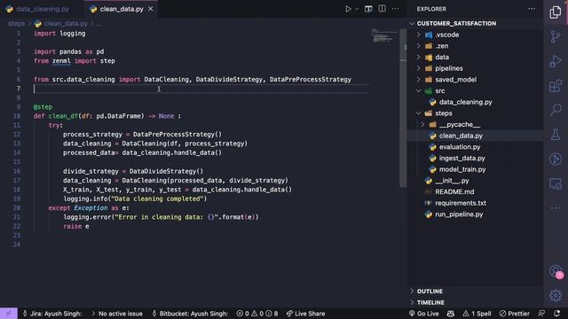
Task: Expand the TIMELINE section
Action: pos(430,302)
